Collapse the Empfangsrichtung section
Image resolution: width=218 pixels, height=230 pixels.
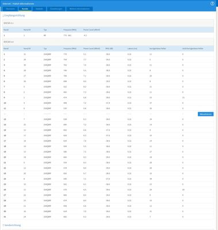14,16
